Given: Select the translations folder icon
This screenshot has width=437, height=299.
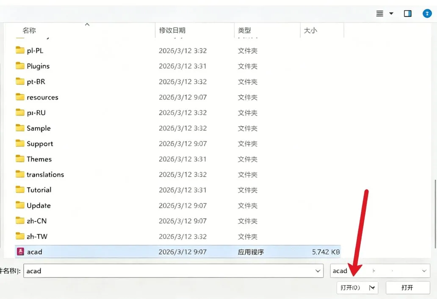Looking at the screenshot, I should point(20,174).
